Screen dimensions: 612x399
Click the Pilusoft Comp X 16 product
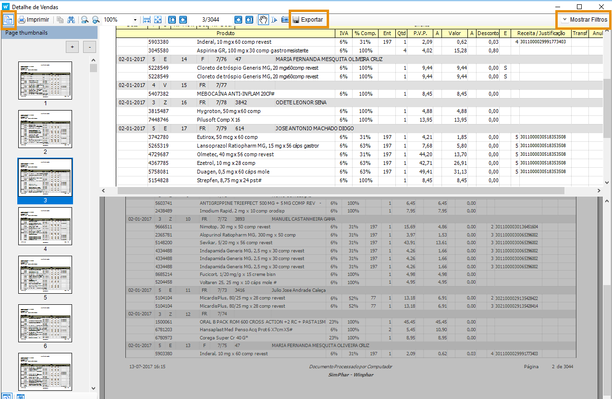point(219,120)
